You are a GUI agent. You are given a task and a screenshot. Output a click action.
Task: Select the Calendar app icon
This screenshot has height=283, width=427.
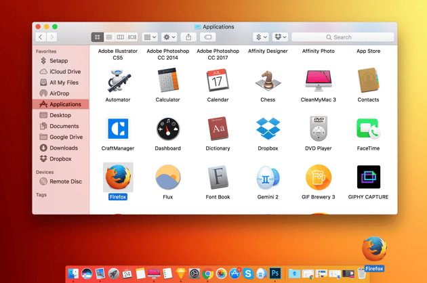(x=218, y=81)
